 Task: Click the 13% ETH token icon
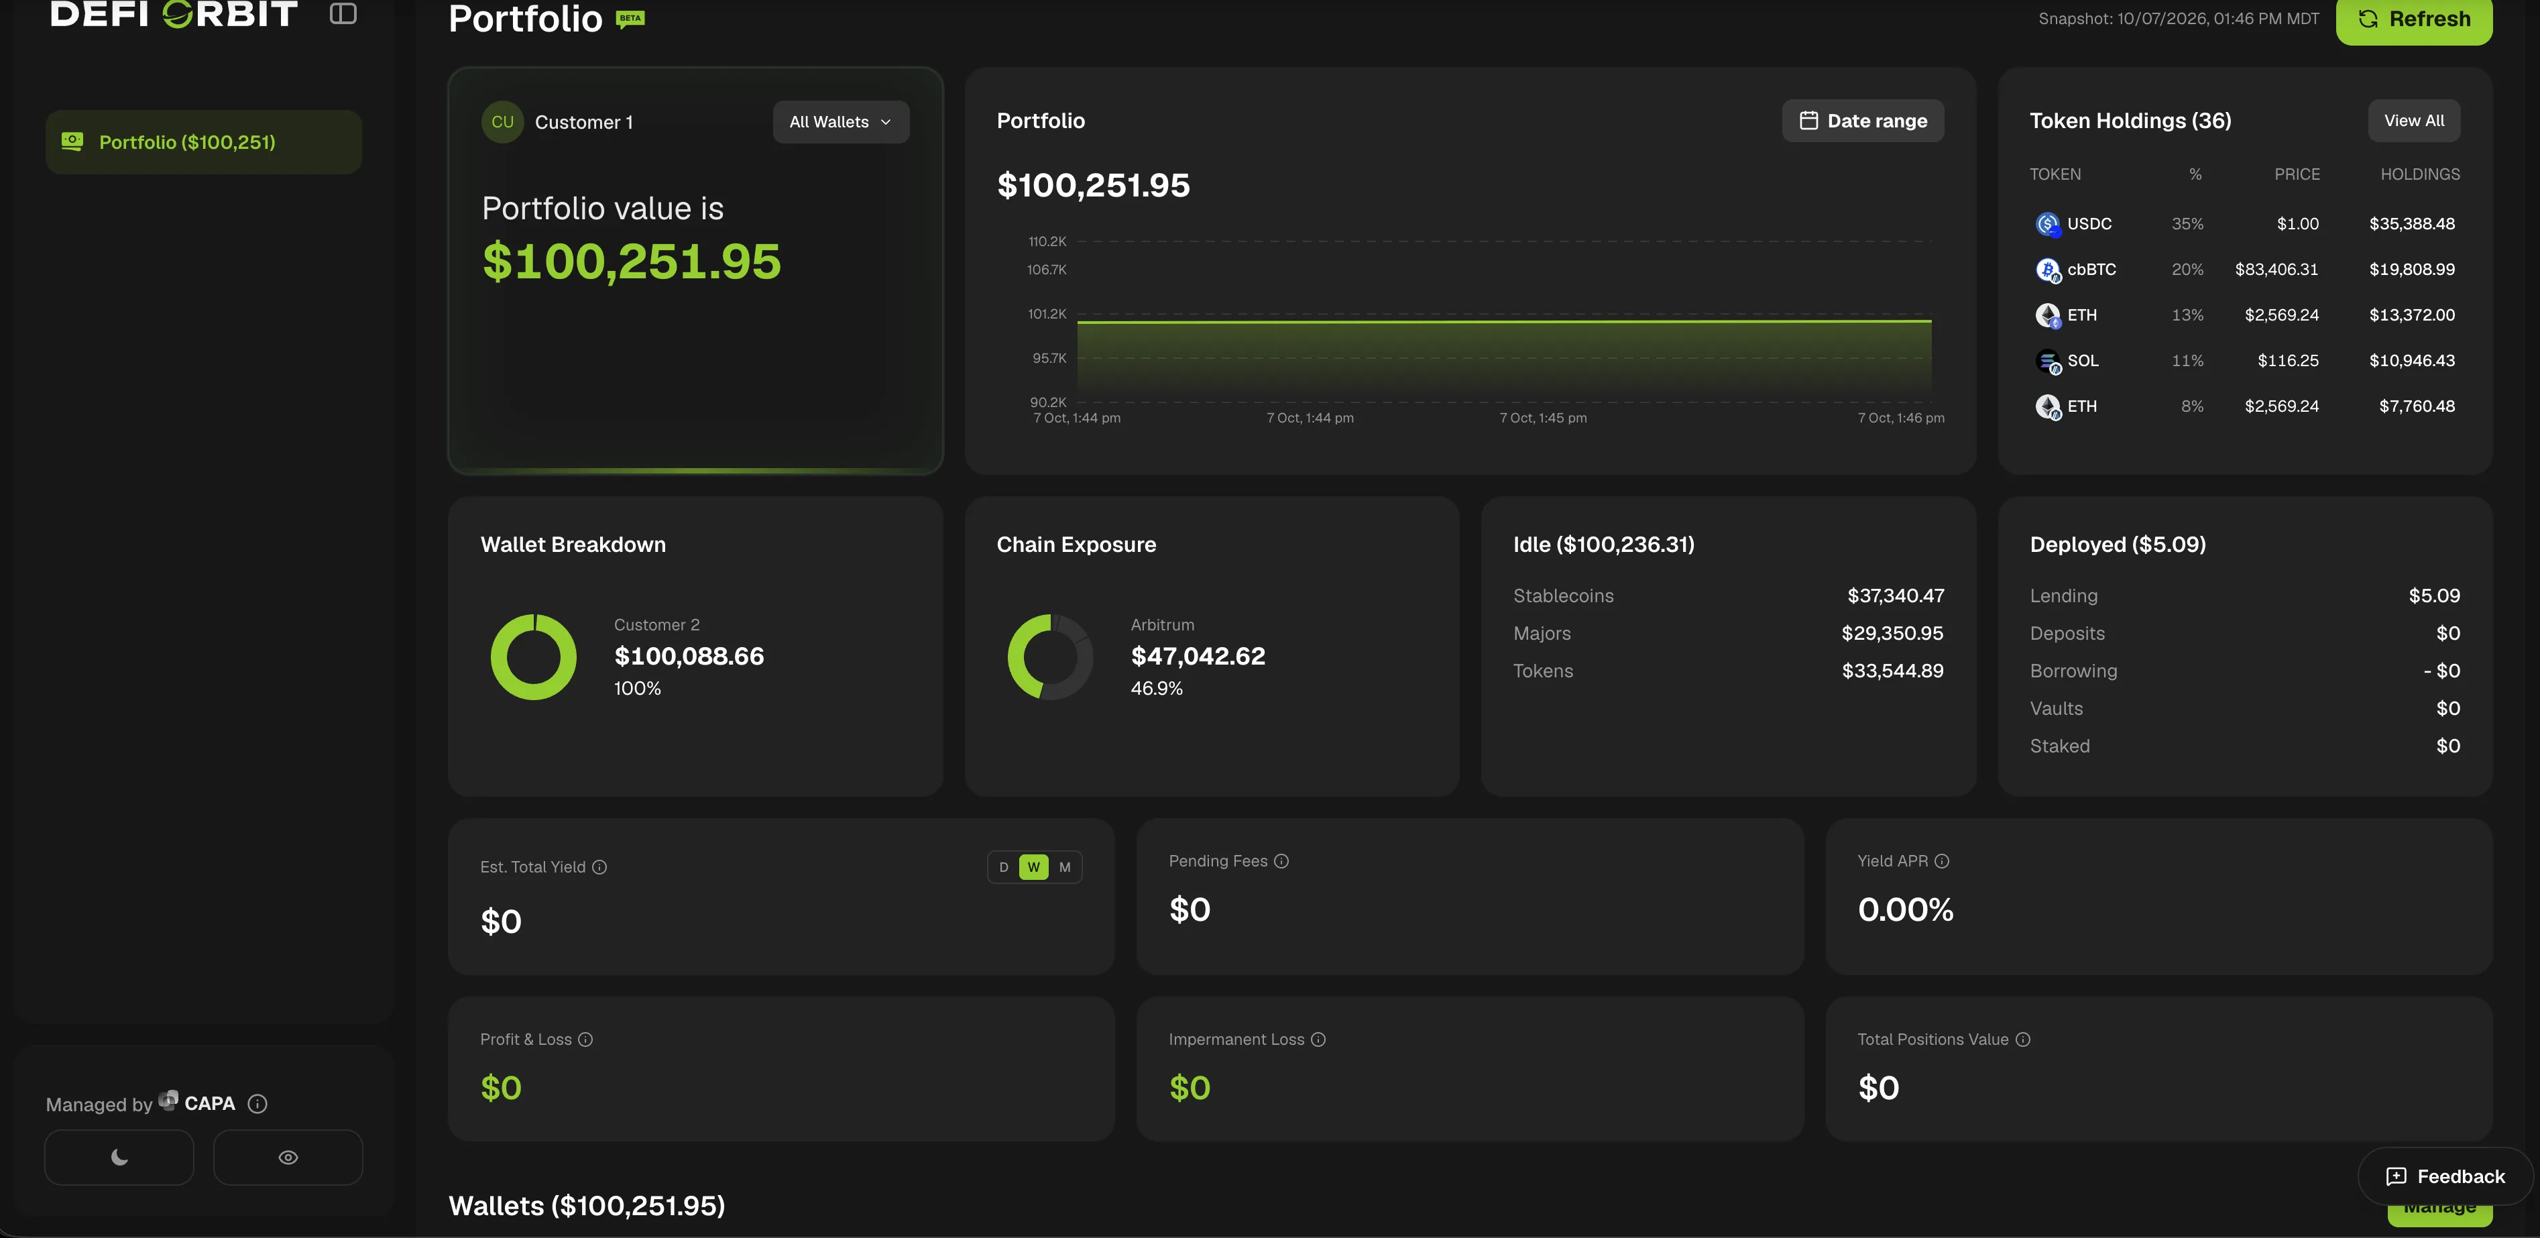2048,316
